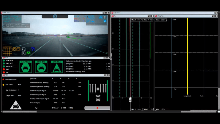Image resolution: width=220 pixels, height=124 pixels.
Task: Click the CMS IDLE triangle car icon
Action: pyautogui.click(x=57, y=68)
